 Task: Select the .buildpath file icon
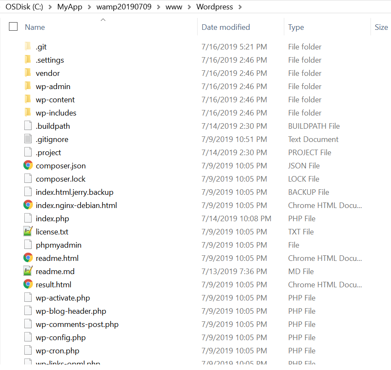pos(28,125)
